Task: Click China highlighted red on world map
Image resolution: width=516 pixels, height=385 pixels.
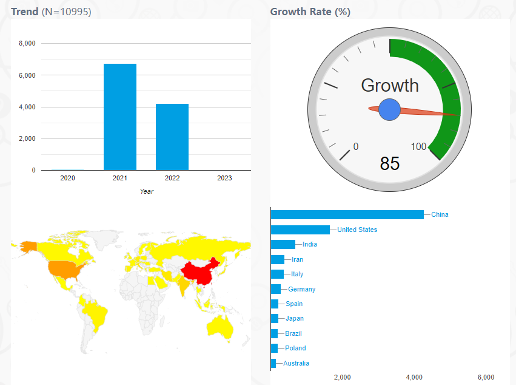Action: click(199, 273)
